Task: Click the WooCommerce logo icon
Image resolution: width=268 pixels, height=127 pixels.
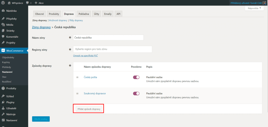Action: coord(3,51)
